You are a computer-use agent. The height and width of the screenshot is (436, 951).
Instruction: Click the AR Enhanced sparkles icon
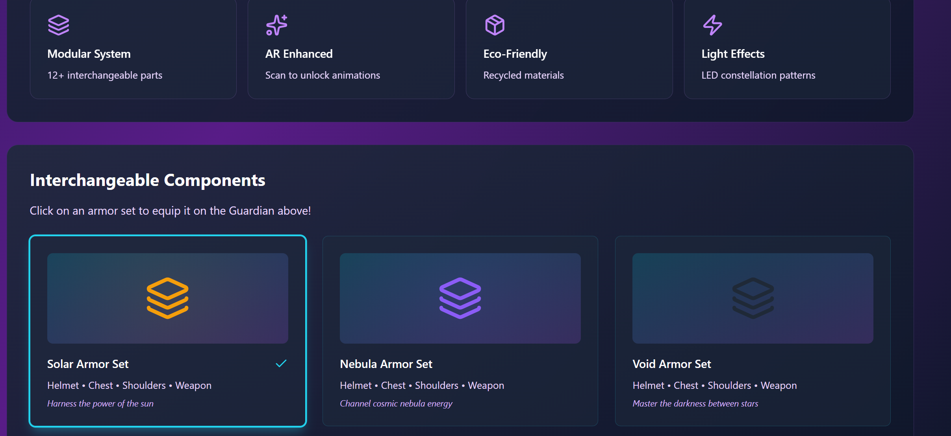[x=276, y=25]
